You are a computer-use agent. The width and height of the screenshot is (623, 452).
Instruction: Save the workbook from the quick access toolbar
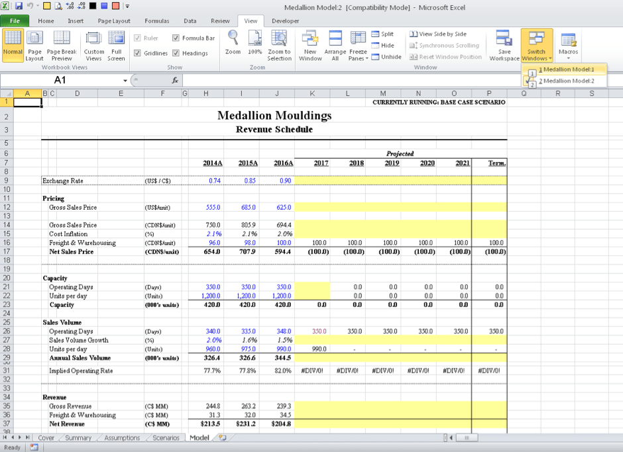point(19,6)
